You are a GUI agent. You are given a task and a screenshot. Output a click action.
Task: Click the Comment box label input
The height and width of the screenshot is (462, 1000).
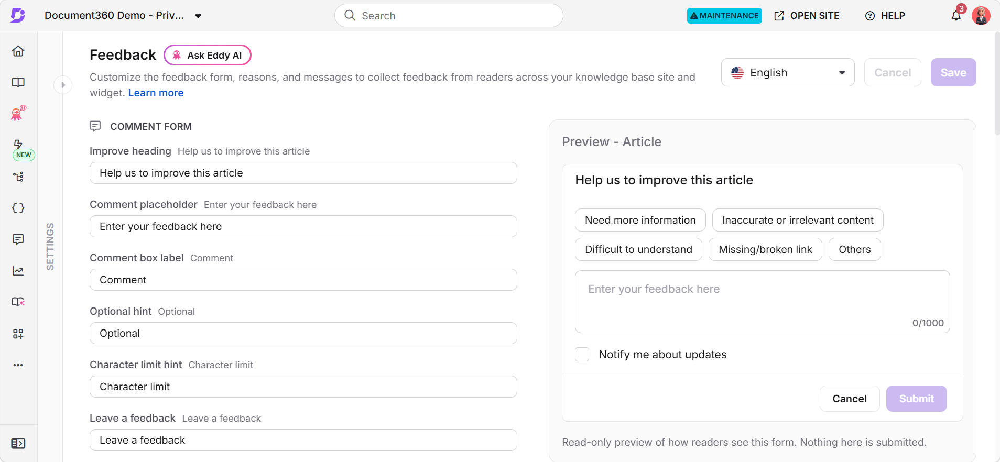click(303, 280)
